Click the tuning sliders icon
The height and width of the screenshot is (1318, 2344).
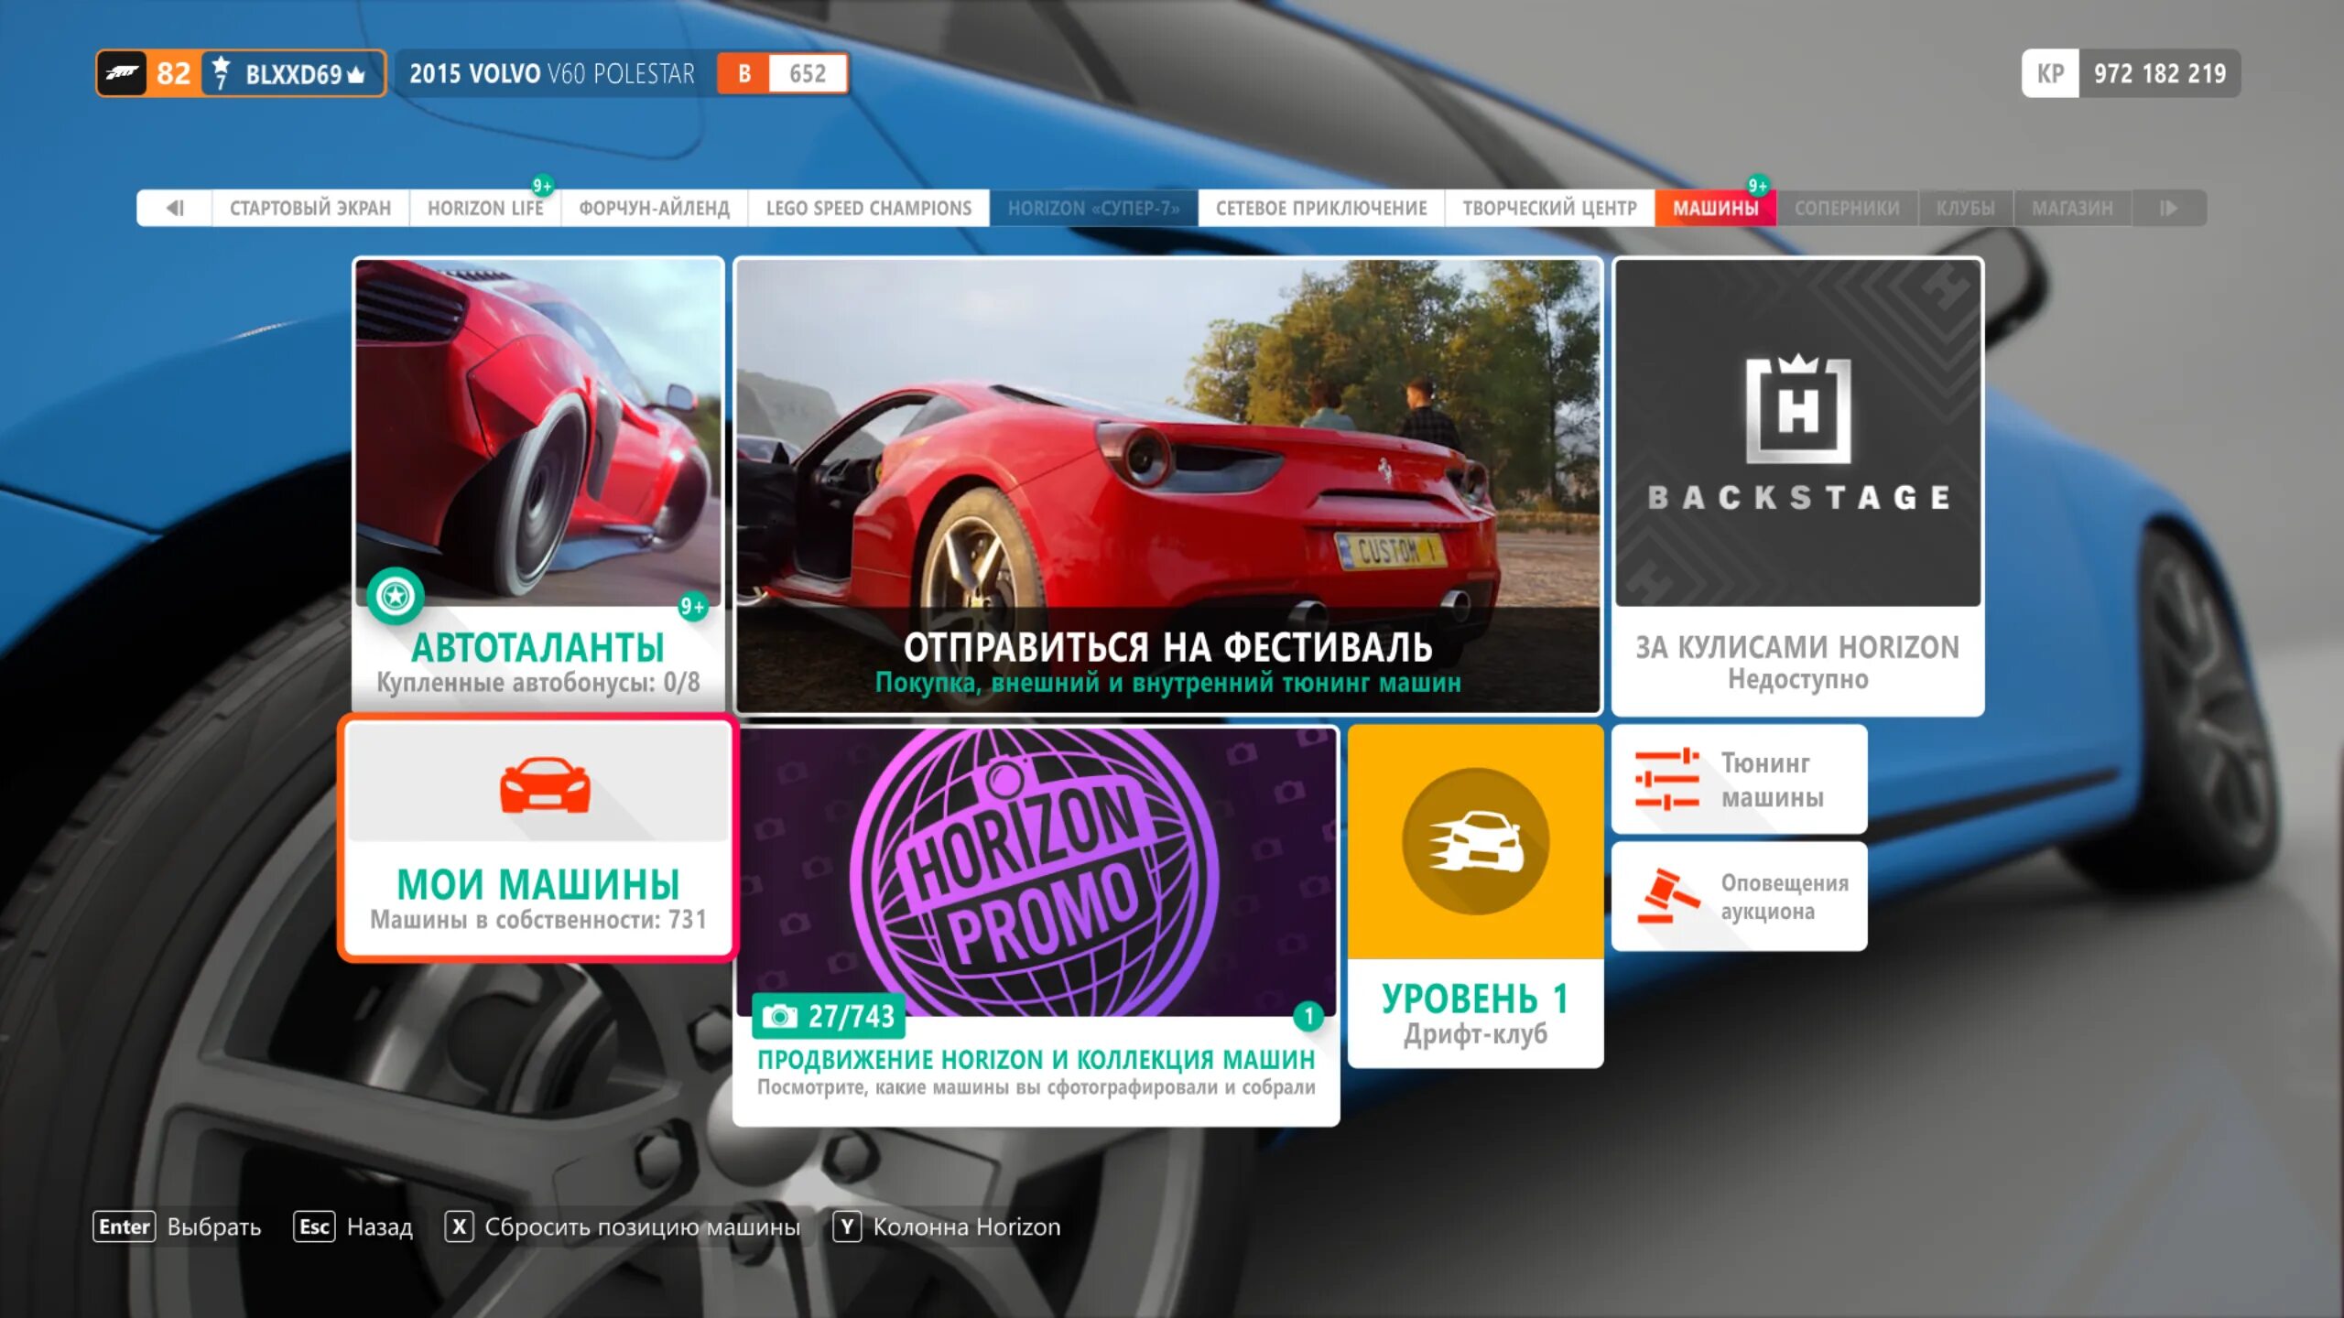[x=1666, y=779]
